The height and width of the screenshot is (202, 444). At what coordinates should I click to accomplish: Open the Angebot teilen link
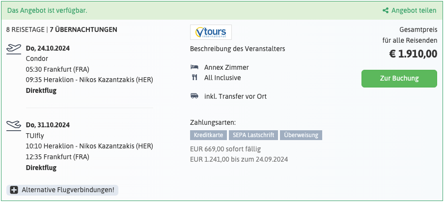[410, 10]
